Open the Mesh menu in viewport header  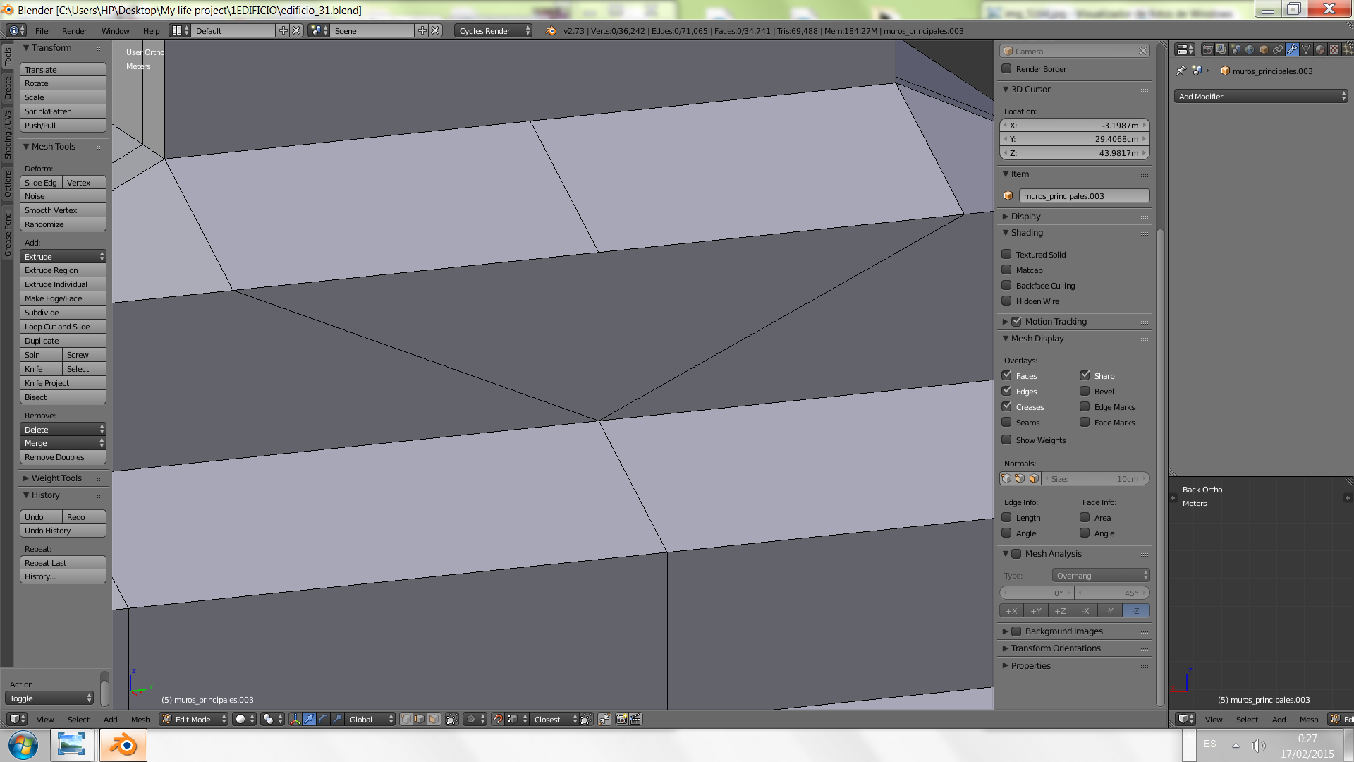(140, 720)
